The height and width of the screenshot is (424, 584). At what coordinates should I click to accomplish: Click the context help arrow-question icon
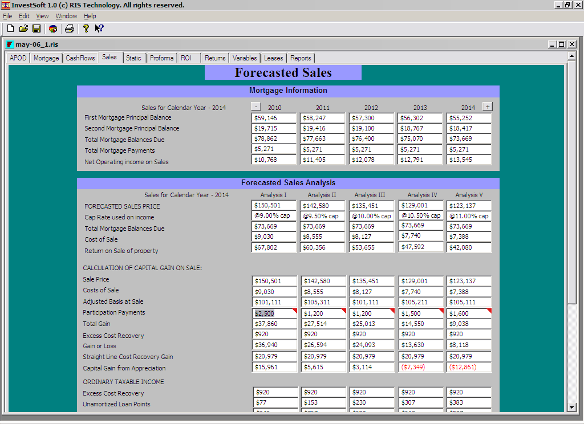[x=99, y=28]
